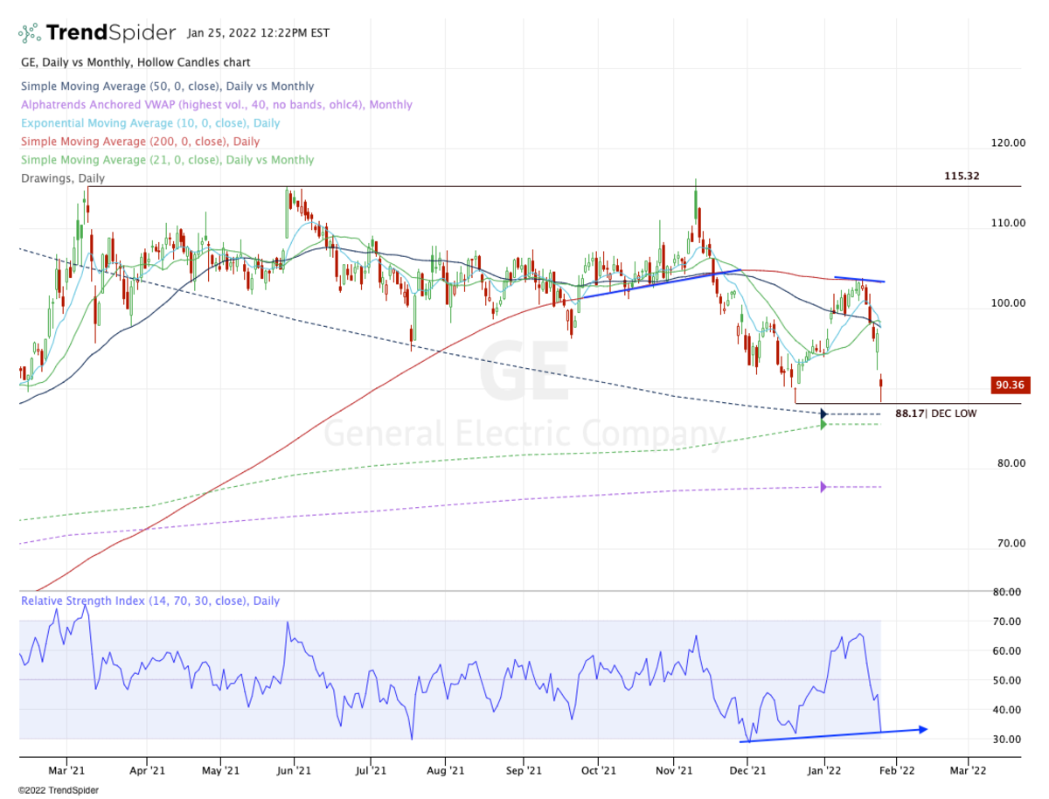Toggle the Alphatrends Anchored VWAP legend entry

[216, 105]
